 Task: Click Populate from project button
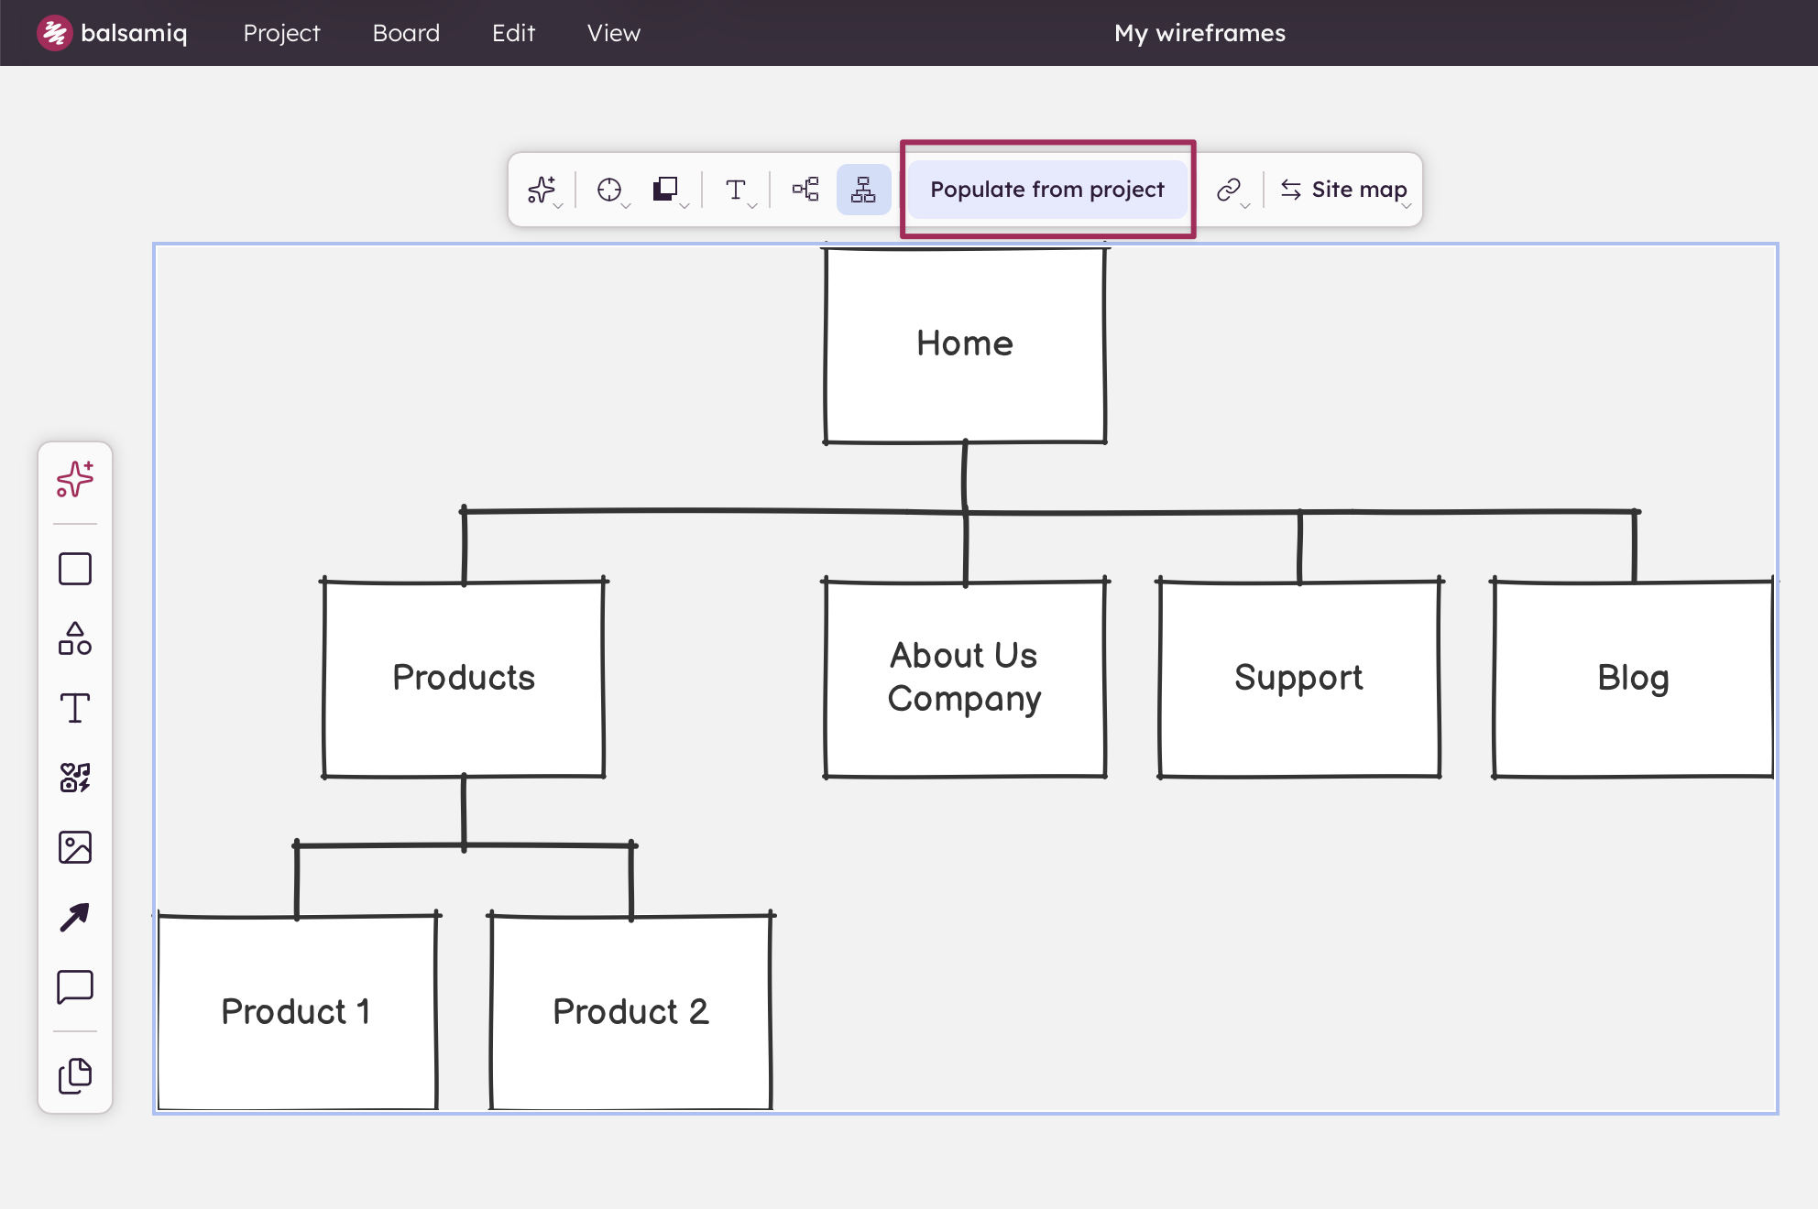point(1047,190)
